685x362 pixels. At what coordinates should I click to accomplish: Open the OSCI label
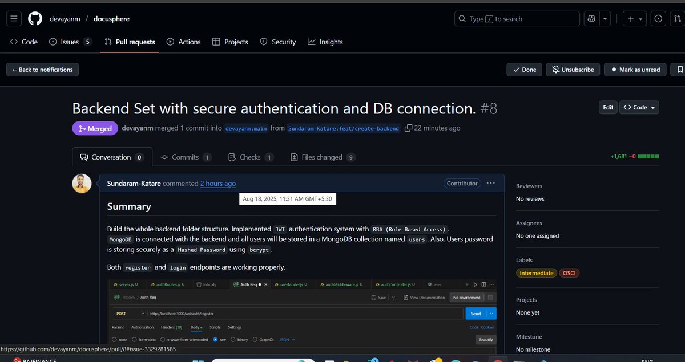(x=569, y=273)
